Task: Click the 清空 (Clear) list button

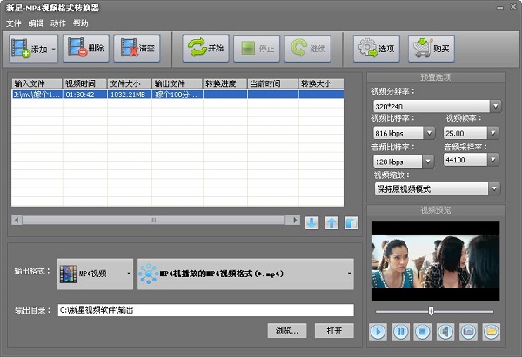Action: coord(137,48)
